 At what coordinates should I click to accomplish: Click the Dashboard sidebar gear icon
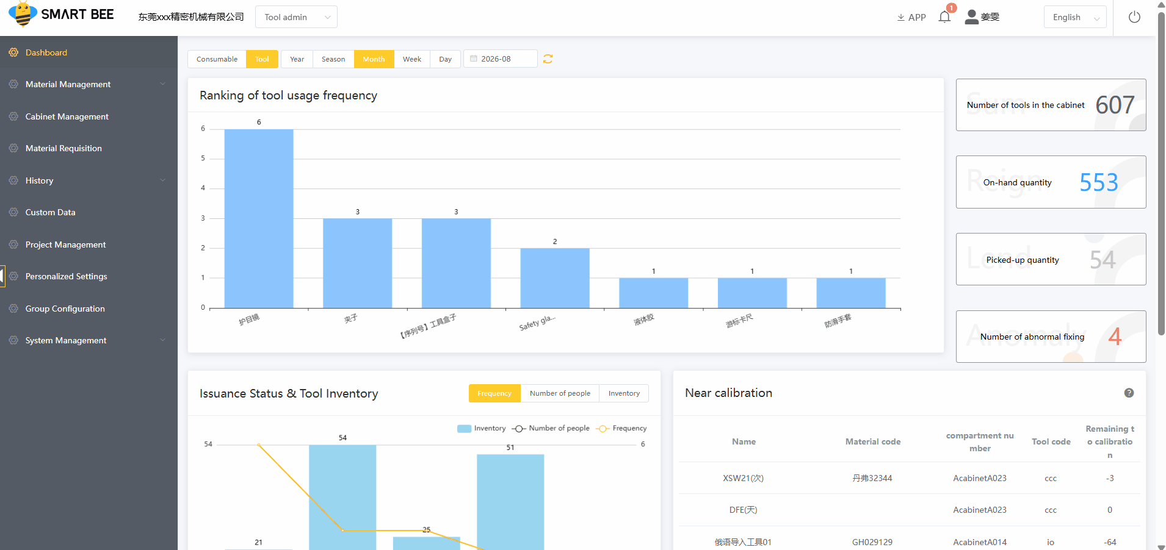click(x=13, y=52)
